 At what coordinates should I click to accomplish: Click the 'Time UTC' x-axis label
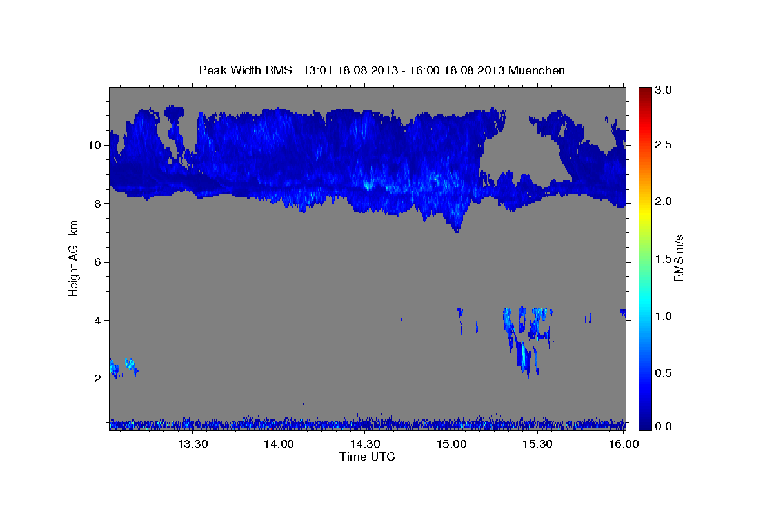367,457
